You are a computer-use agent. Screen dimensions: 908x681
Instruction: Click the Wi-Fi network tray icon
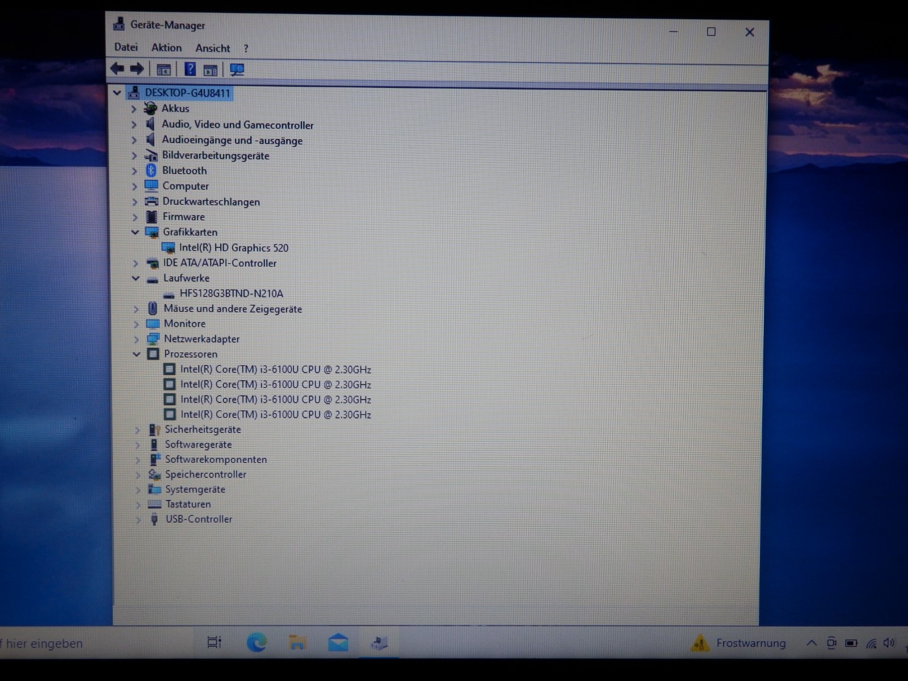click(871, 643)
